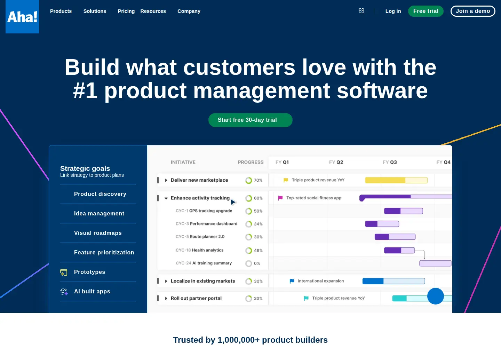Viewport: 501px width, 348px height.
Task: Open the Products menu
Action: (61, 11)
